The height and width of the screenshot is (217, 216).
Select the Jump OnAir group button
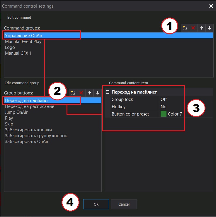click(x=53, y=112)
